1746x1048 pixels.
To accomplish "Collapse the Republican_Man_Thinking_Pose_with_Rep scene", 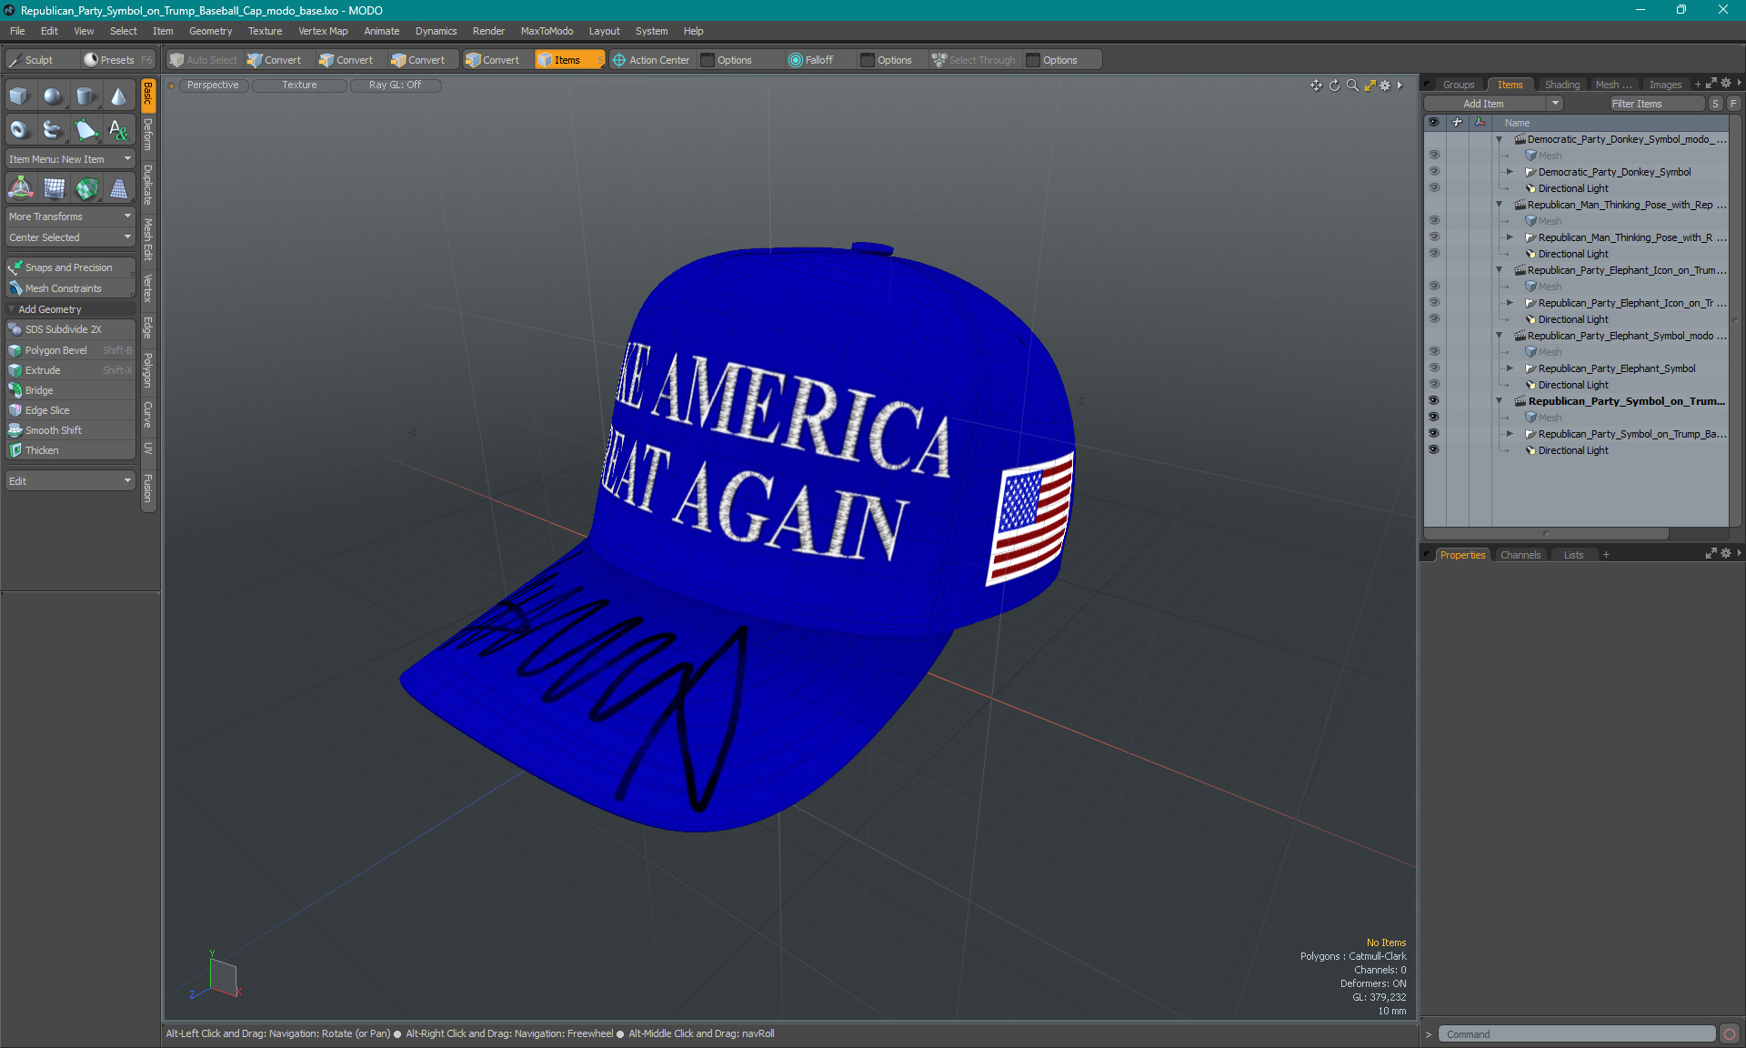I will [x=1500, y=205].
